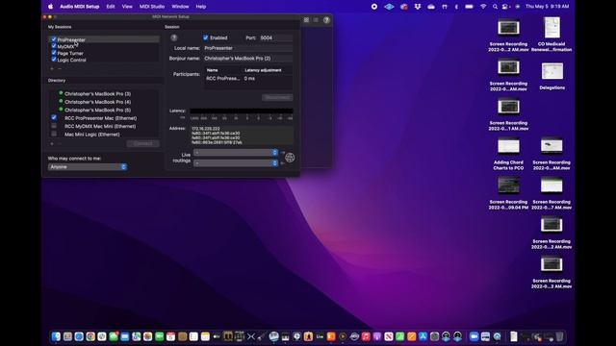Click the Disconnect button under Participants
The width and height of the screenshot is (616, 346).
click(x=277, y=97)
